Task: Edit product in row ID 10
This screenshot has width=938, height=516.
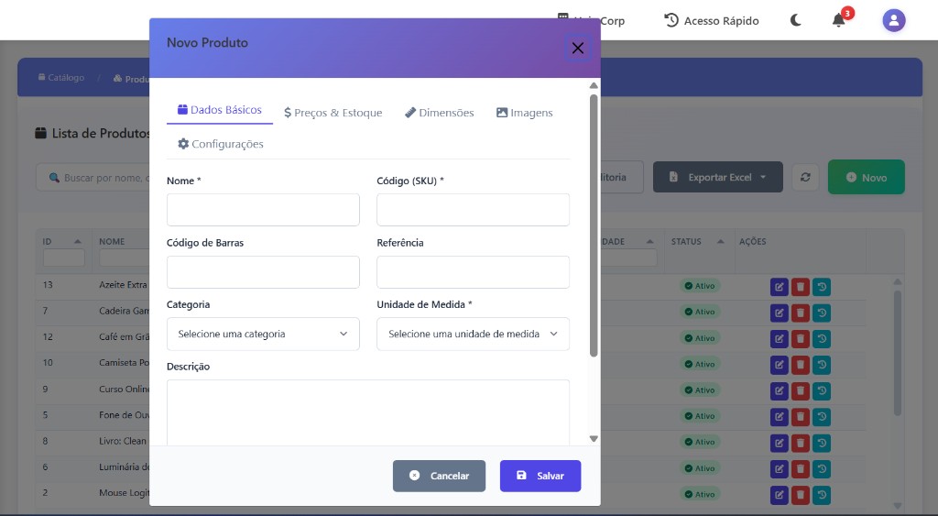Action: 779,365
